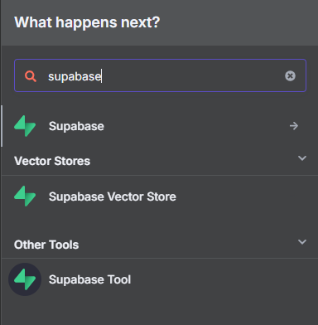The width and height of the screenshot is (318, 325).
Task: Collapse the Other Tools section chevron
Action: point(302,242)
